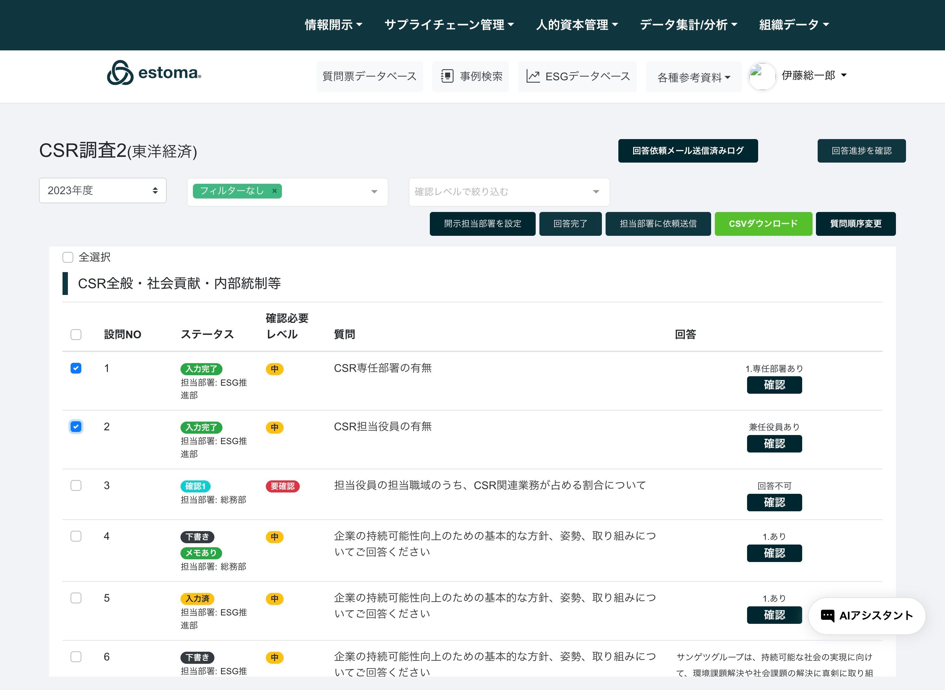Toggle the 全選択 checkbox
This screenshot has width=945, height=690.
coord(68,257)
